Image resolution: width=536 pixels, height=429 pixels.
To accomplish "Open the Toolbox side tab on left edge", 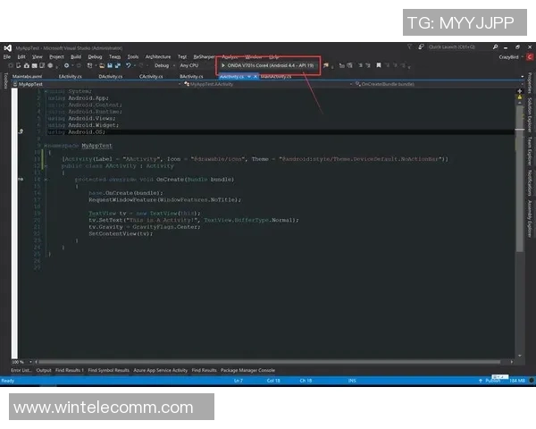I will coord(4,80).
